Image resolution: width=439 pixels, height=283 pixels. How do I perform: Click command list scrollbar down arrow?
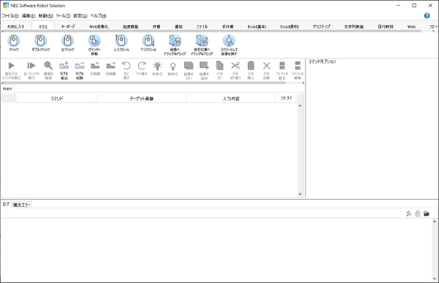[300, 194]
